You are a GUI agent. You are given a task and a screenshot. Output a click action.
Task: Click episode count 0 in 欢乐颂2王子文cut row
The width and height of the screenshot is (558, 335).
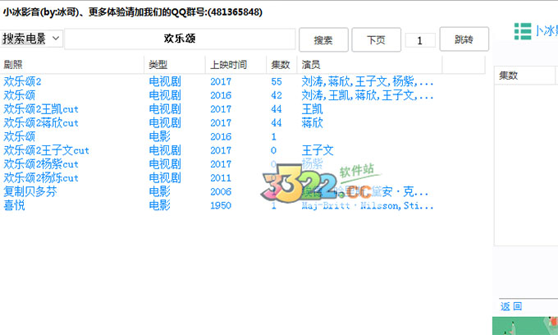(x=273, y=150)
